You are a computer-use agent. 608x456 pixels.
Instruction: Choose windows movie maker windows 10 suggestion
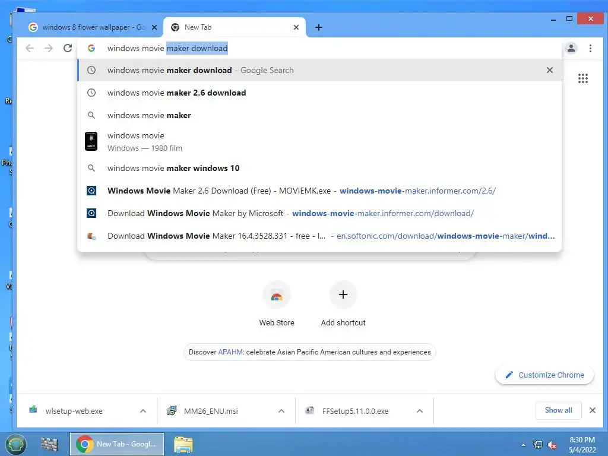pyautogui.click(x=319, y=168)
